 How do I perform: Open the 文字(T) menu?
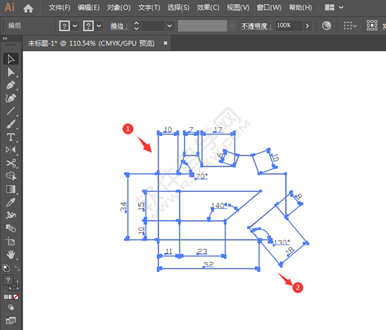tap(149, 8)
